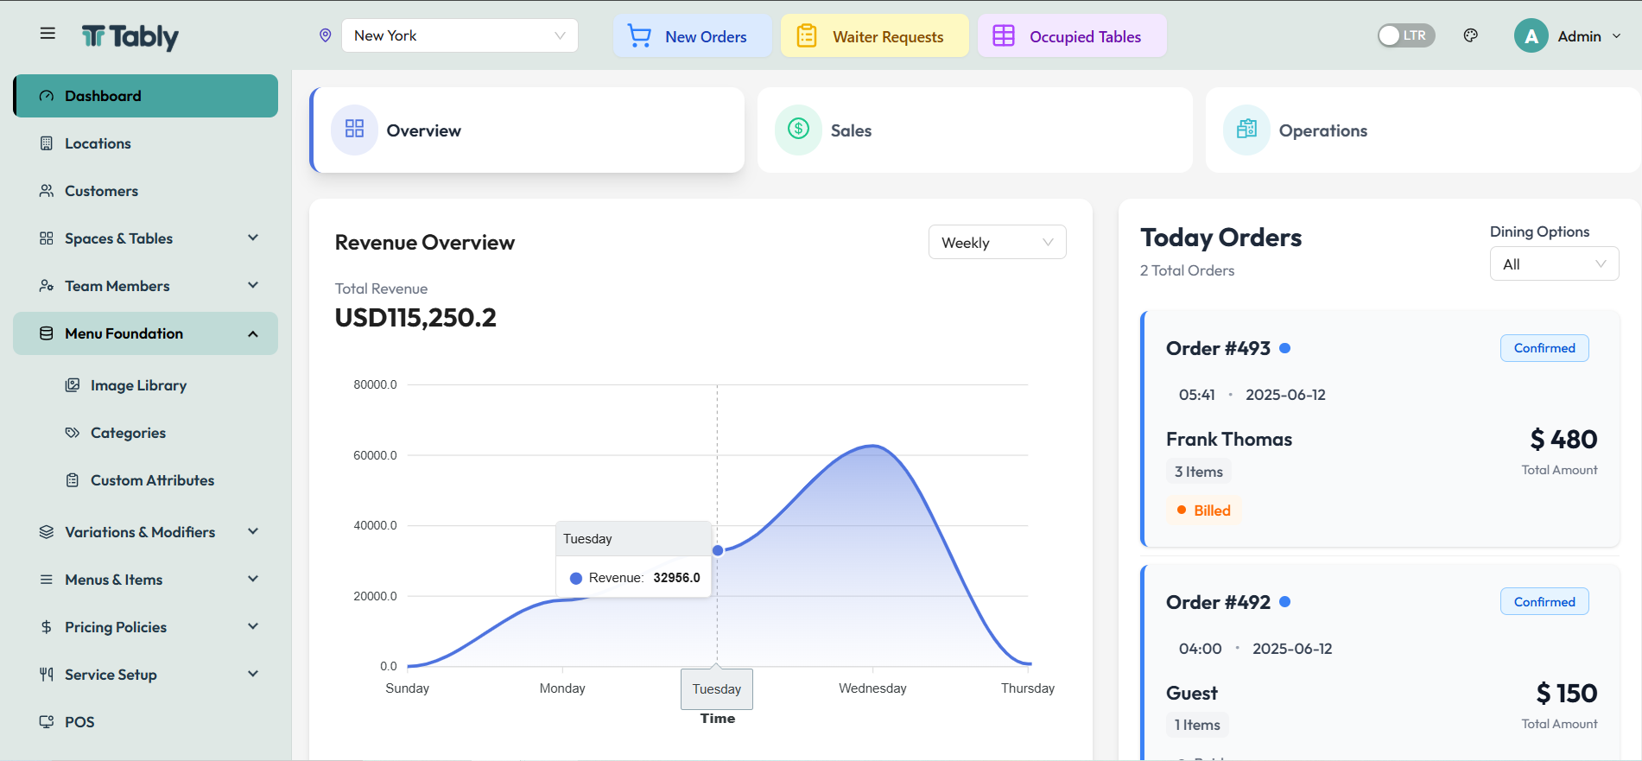Screen dimensions: 1642x761
Task: Click the Waiter Requests clipboard icon
Action: pos(807,36)
